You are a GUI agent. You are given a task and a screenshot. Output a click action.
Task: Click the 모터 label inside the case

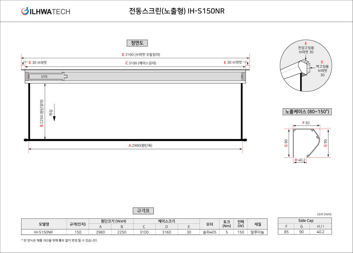tap(44, 76)
